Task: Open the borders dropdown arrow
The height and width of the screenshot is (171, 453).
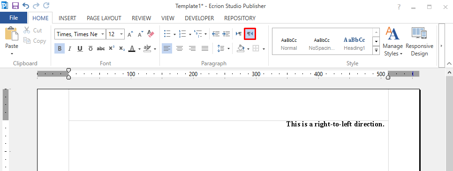Action: point(264,49)
